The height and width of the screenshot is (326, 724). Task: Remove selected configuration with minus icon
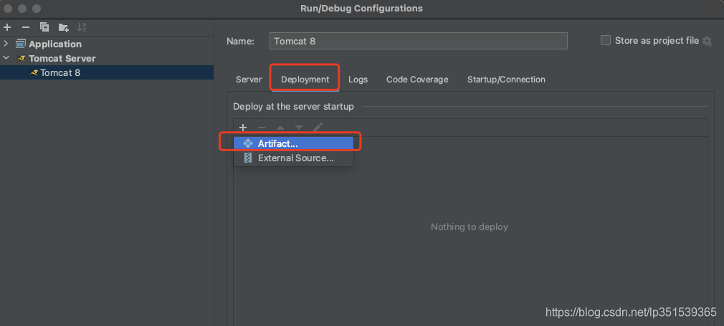pos(26,27)
